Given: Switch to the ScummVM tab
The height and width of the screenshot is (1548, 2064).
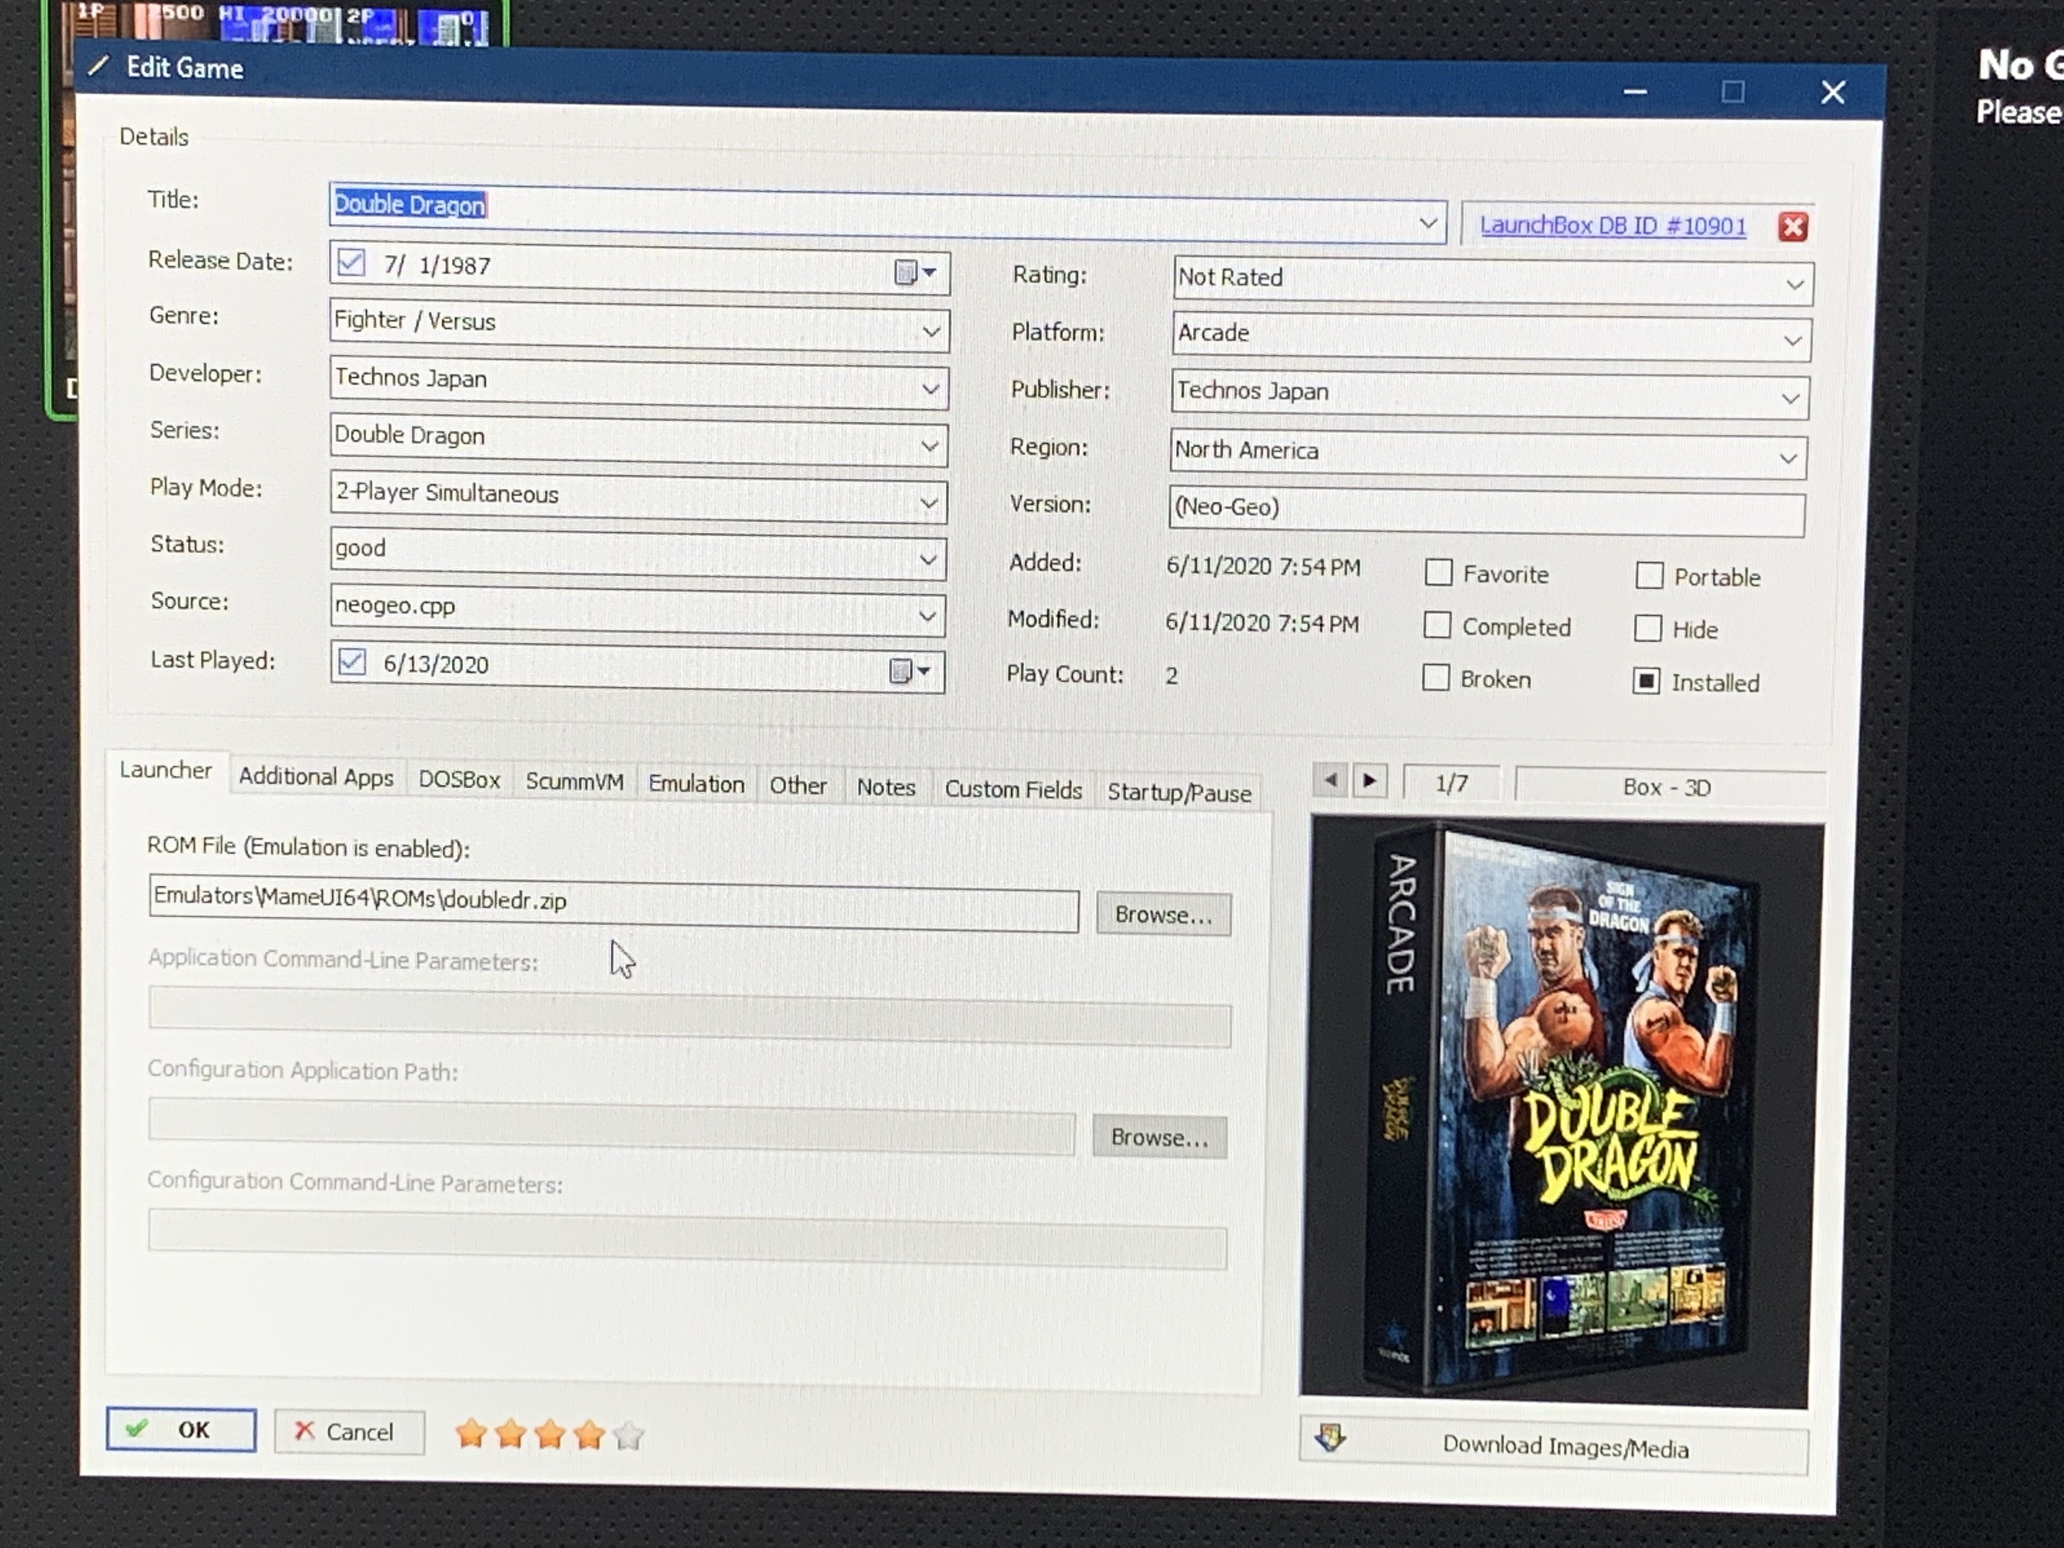Looking at the screenshot, I should pos(574,781).
